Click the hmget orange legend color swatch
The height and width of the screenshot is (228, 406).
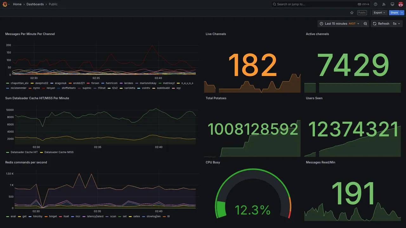pos(46,217)
